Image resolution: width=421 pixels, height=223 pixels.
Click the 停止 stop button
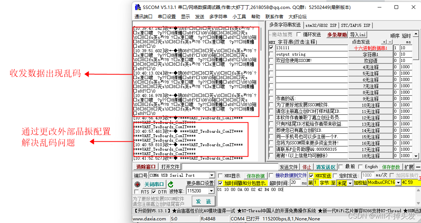pyautogui.click(x=307, y=167)
